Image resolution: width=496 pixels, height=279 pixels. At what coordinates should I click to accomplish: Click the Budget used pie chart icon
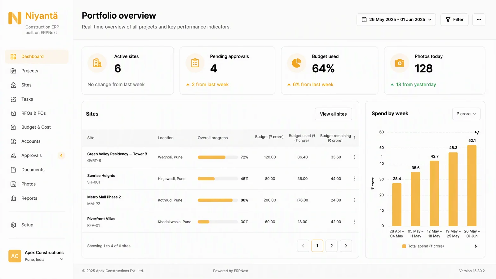[x=297, y=63]
